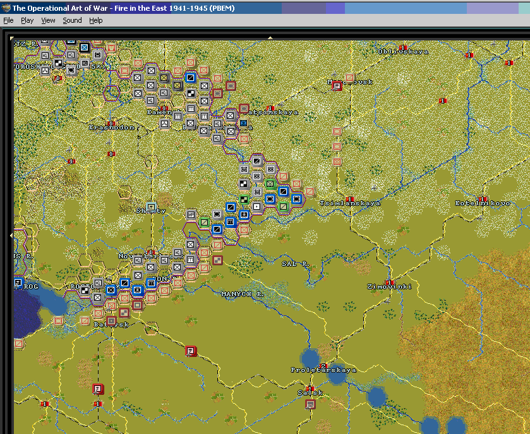
Task: Select the gray slash unit atop the bulge
Action: coord(257,161)
